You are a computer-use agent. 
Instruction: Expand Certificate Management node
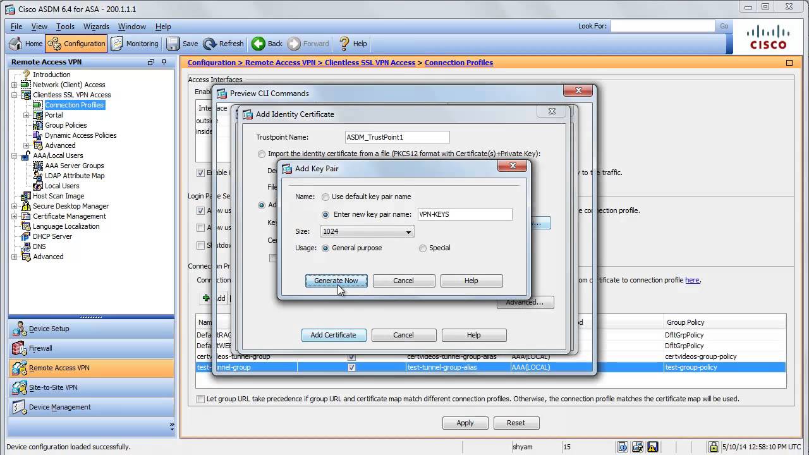click(x=15, y=216)
